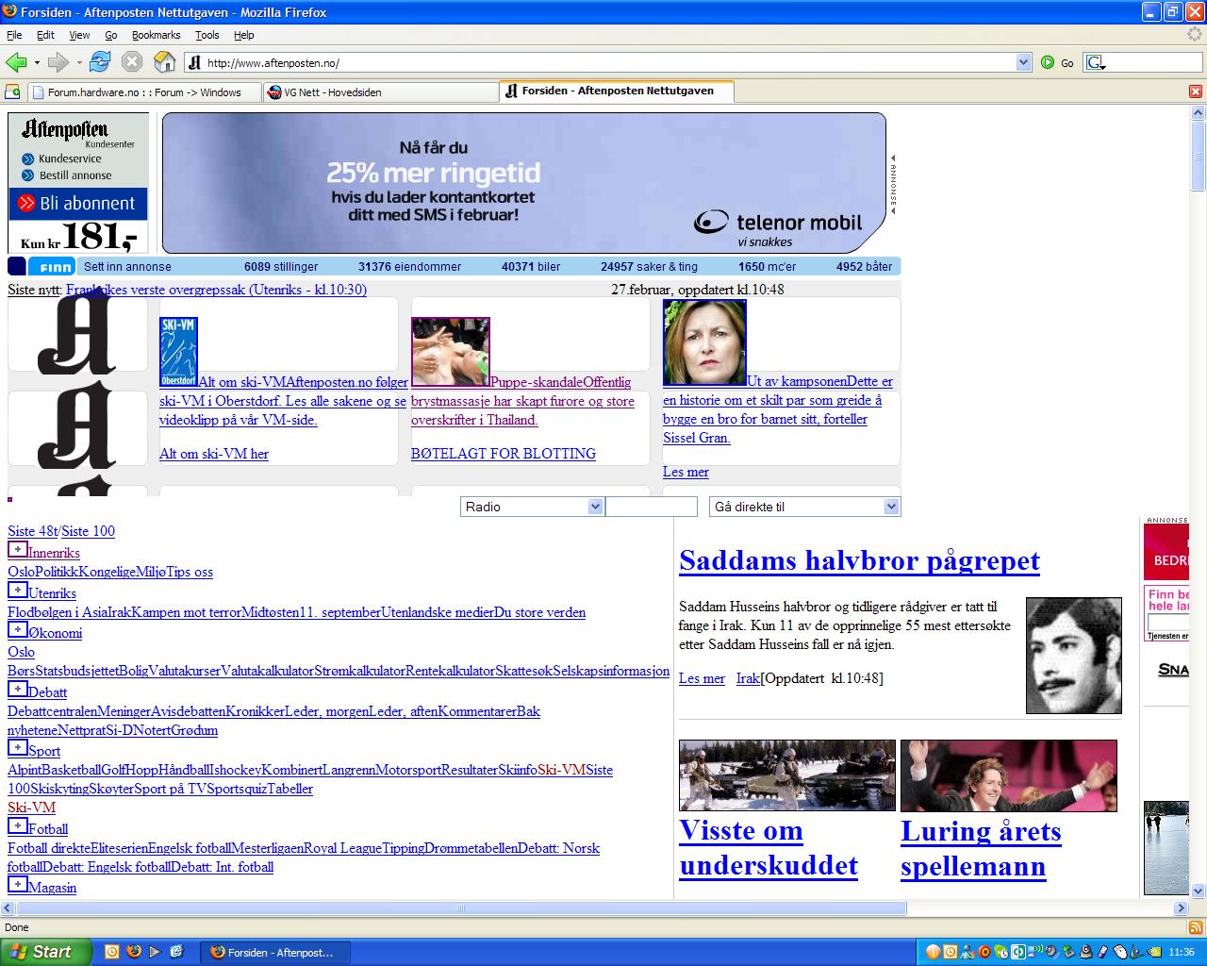Viewport: 1207px width, 966px height.
Task: Click the Bestill annonse arrow icon
Action: (x=28, y=175)
